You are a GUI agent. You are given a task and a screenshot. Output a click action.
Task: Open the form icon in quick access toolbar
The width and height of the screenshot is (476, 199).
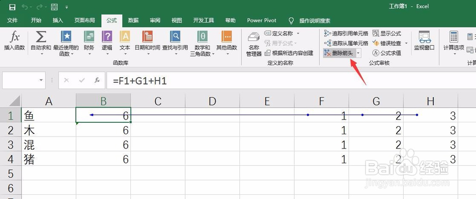pos(54,7)
